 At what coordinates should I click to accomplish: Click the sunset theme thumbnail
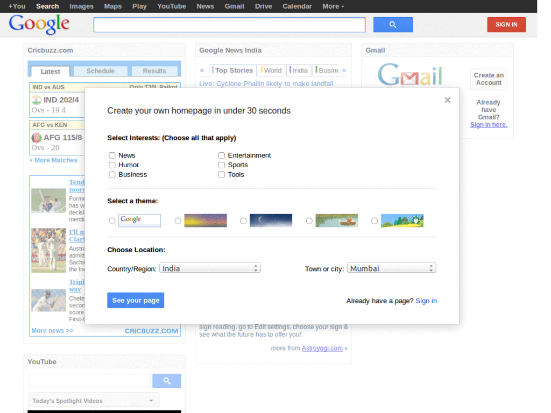click(206, 220)
